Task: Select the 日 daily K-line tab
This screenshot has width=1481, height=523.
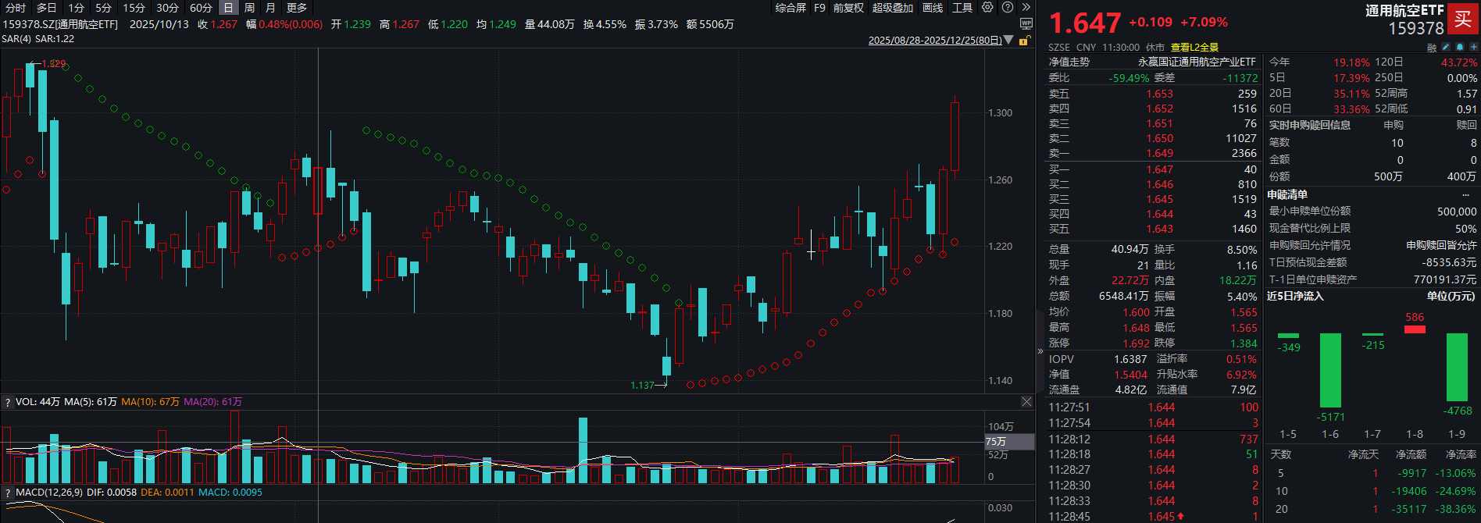Action: pyautogui.click(x=227, y=8)
